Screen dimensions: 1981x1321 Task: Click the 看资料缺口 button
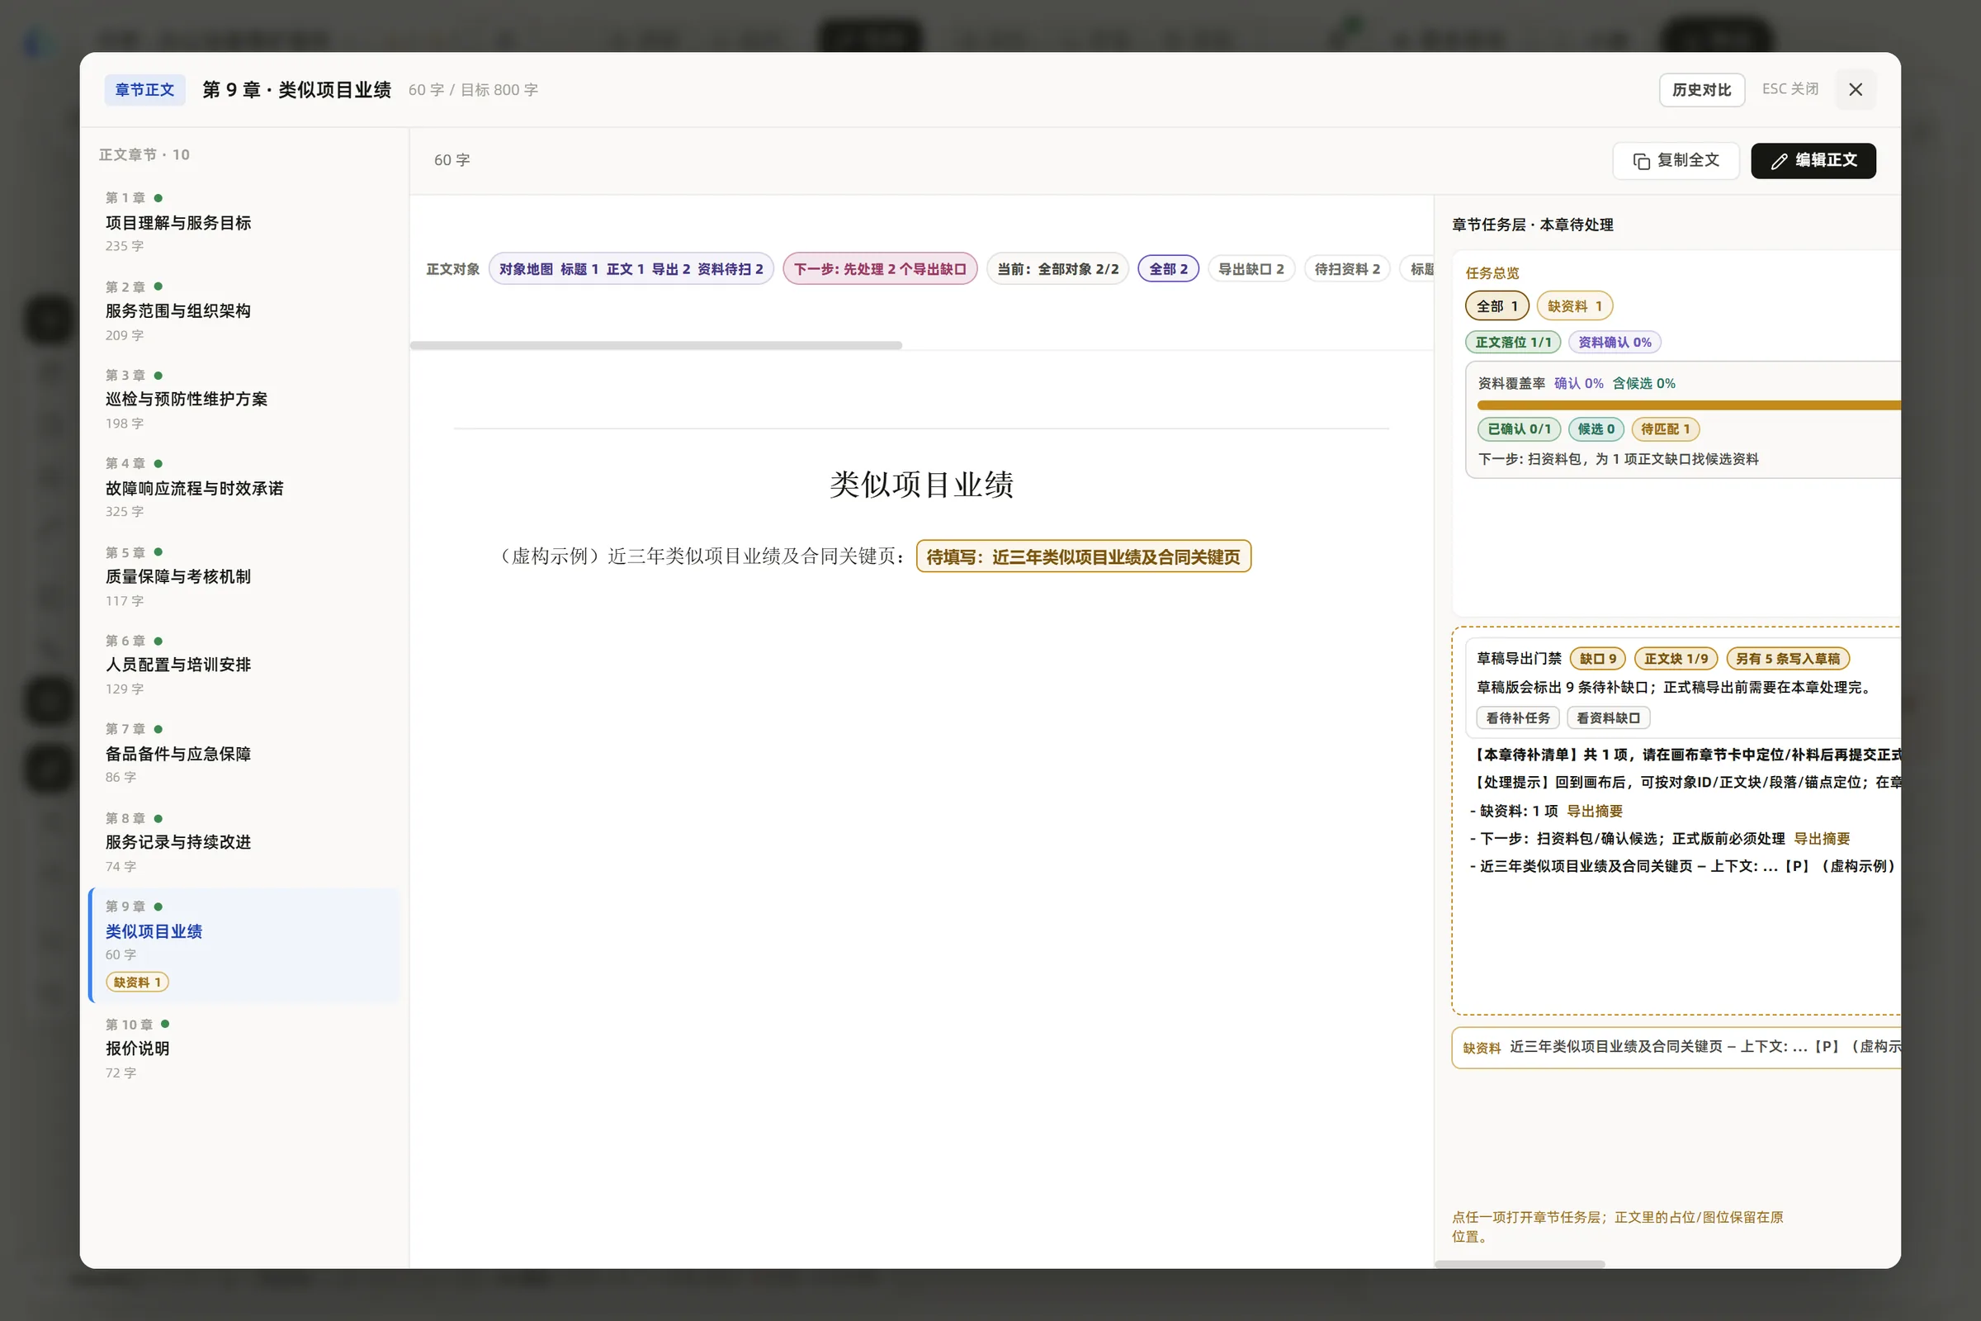pyautogui.click(x=1608, y=717)
